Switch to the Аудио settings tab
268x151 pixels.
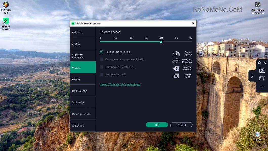83,79
